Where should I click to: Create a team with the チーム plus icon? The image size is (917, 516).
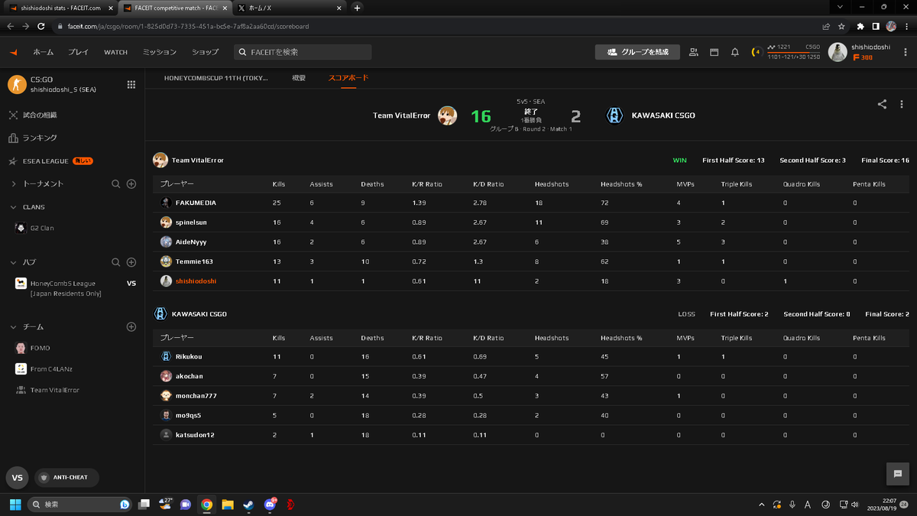click(131, 326)
